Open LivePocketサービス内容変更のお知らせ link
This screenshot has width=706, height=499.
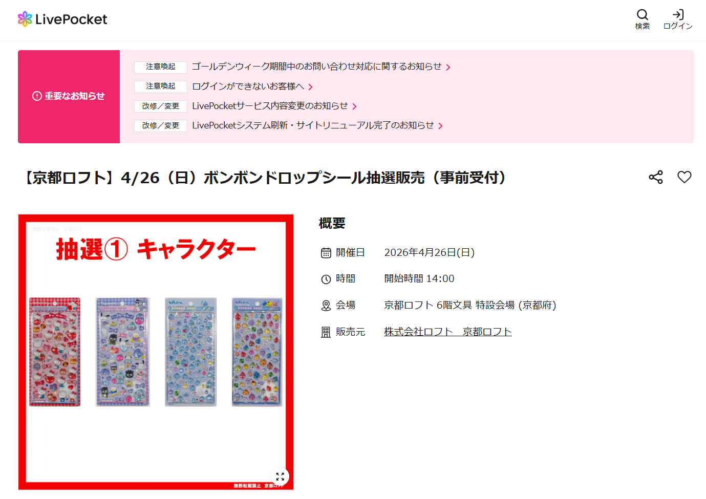[270, 106]
